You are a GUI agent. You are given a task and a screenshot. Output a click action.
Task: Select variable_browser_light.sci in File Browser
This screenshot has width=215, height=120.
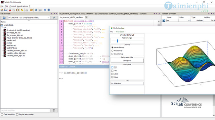(17, 50)
